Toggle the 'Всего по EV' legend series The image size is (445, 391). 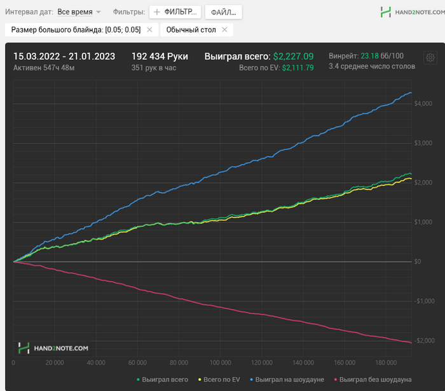[219, 380]
